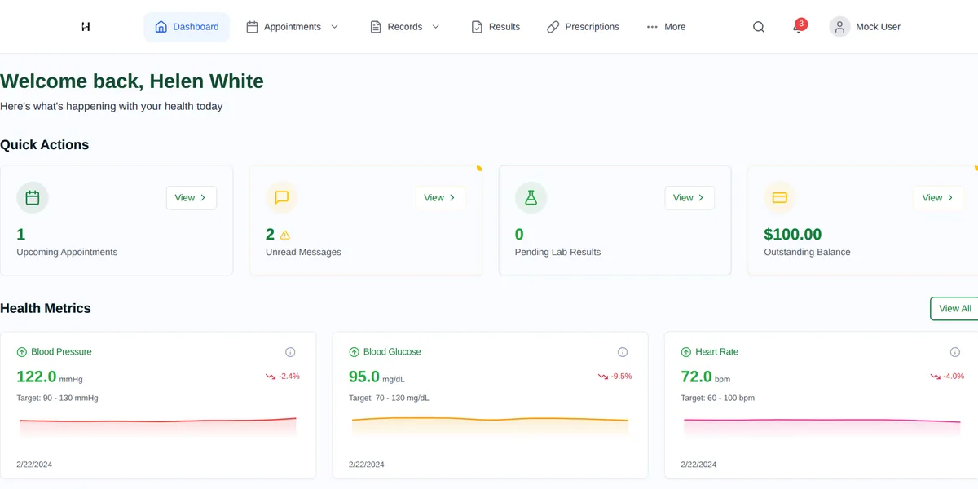Click the Blood Glucose trend chart
This screenshot has width=978, height=489.
[x=490, y=428]
